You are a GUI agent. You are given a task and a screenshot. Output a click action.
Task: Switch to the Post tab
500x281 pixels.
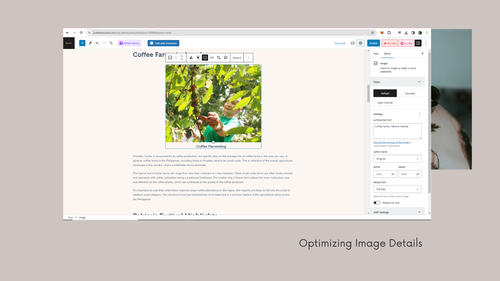point(376,54)
